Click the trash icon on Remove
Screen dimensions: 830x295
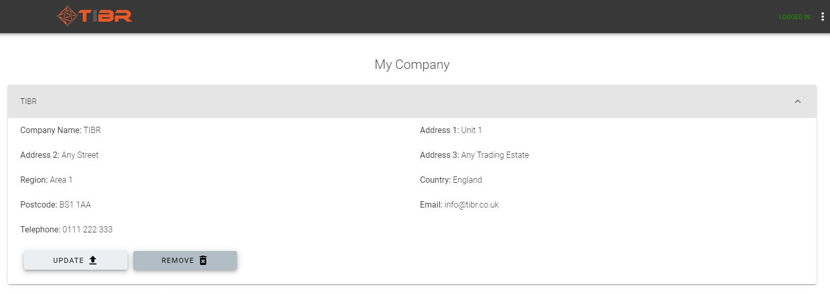click(x=203, y=260)
